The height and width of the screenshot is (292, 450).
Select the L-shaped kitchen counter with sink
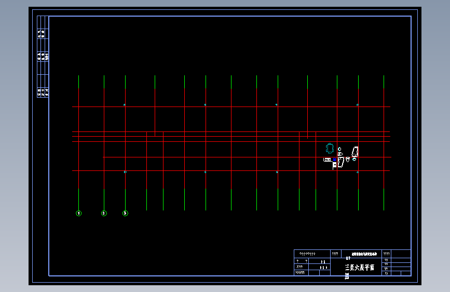(330, 164)
